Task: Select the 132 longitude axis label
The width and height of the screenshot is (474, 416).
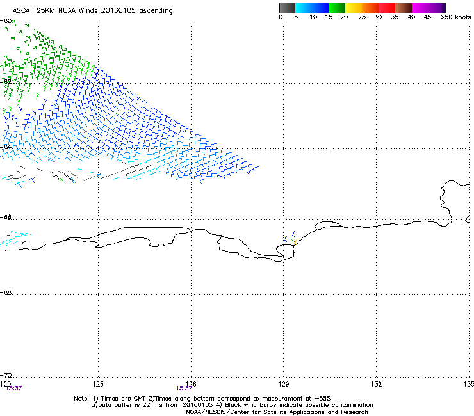Action: coord(377,384)
